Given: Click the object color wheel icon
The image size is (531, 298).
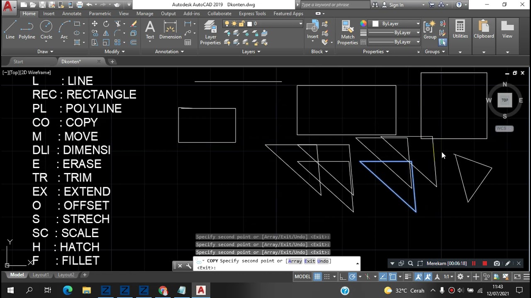Looking at the screenshot, I should pos(363,24).
